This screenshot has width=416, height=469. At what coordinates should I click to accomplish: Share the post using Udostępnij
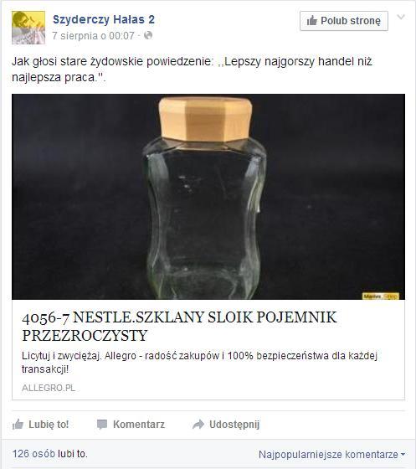pyautogui.click(x=226, y=424)
